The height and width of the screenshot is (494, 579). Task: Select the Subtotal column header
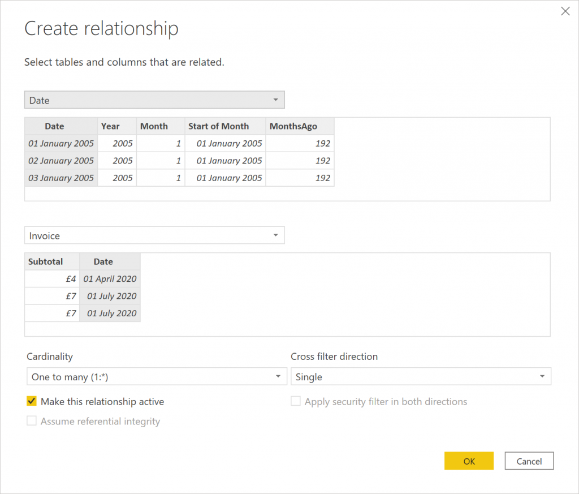(x=52, y=261)
